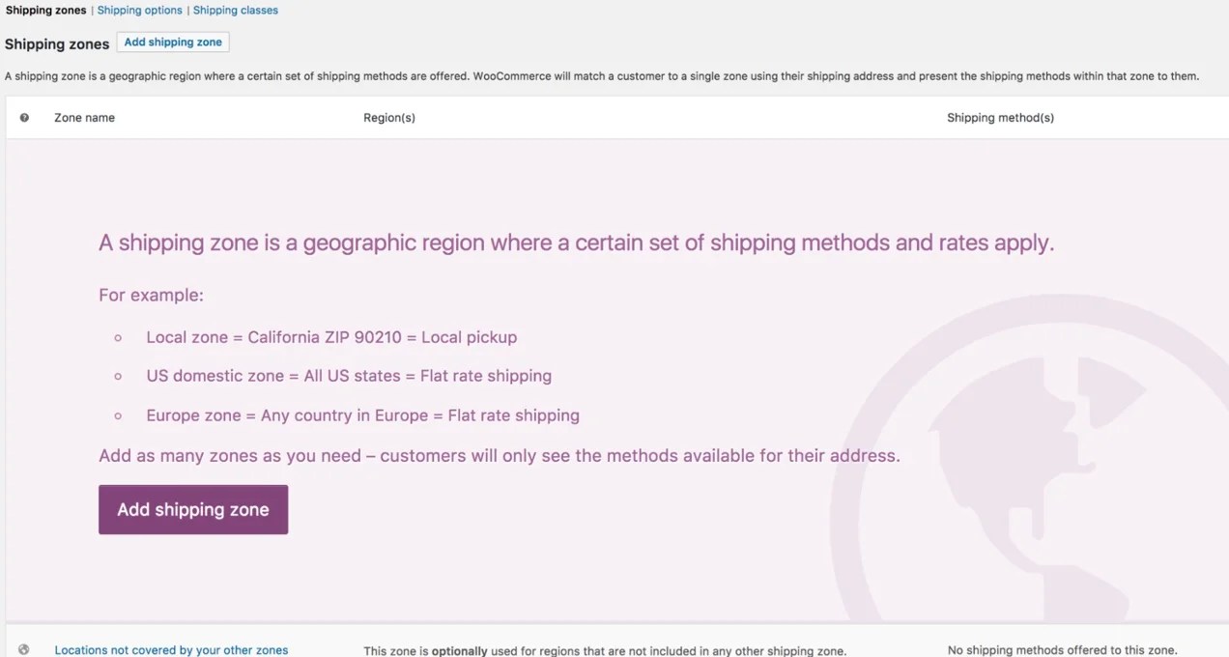The height and width of the screenshot is (657, 1229).
Task: Click the Europe zone example text
Action: (362, 415)
